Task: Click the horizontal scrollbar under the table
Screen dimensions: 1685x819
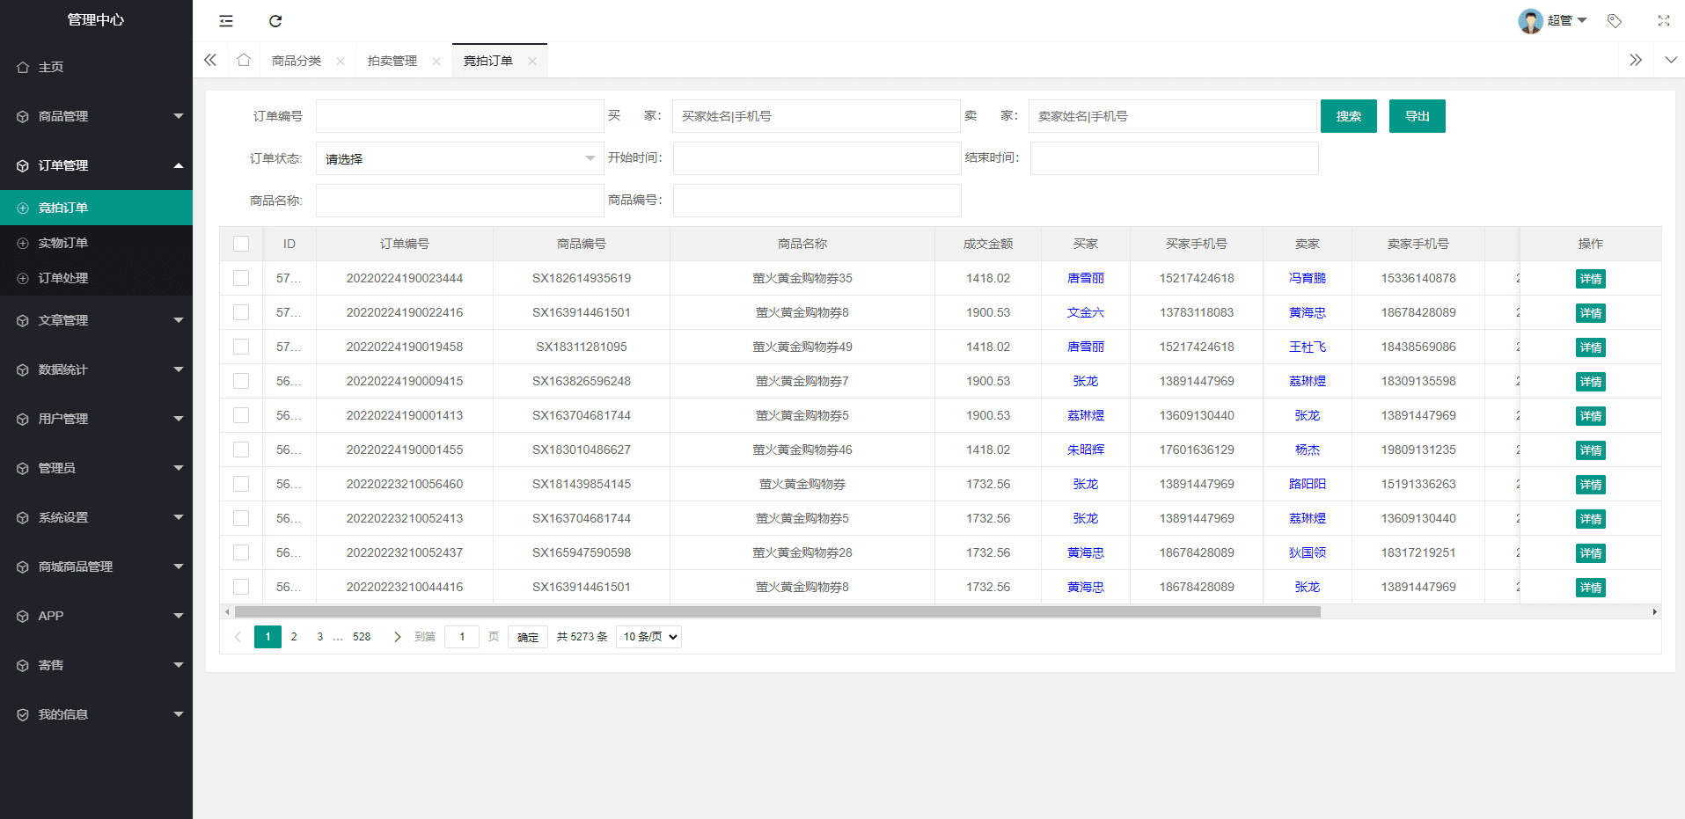Action: (777, 612)
